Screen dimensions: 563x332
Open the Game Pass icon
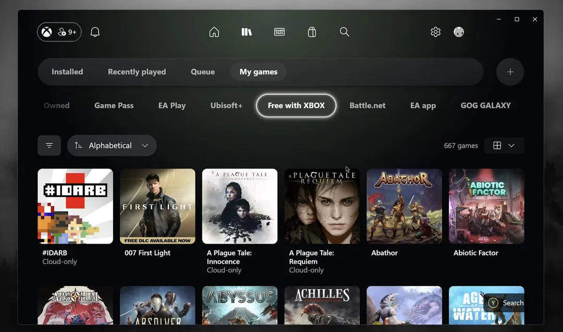pos(279,32)
